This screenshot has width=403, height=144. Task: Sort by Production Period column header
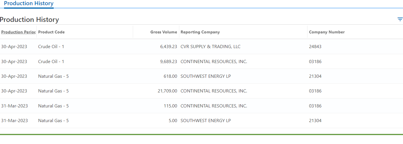(18, 32)
